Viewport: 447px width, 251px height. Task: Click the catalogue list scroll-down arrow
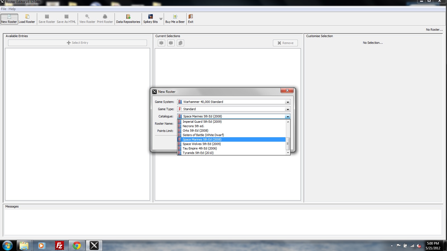click(288, 153)
